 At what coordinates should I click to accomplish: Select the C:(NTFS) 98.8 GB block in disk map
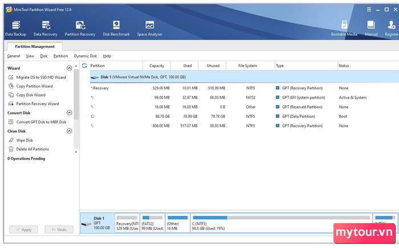click(x=281, y=223)
